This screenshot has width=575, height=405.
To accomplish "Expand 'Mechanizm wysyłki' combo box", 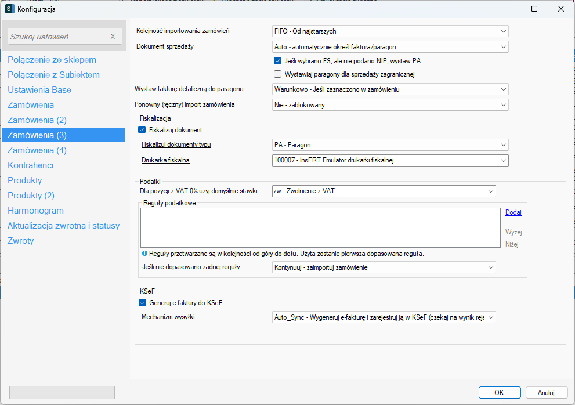I will pyautogui.click(x=384, y=317).
